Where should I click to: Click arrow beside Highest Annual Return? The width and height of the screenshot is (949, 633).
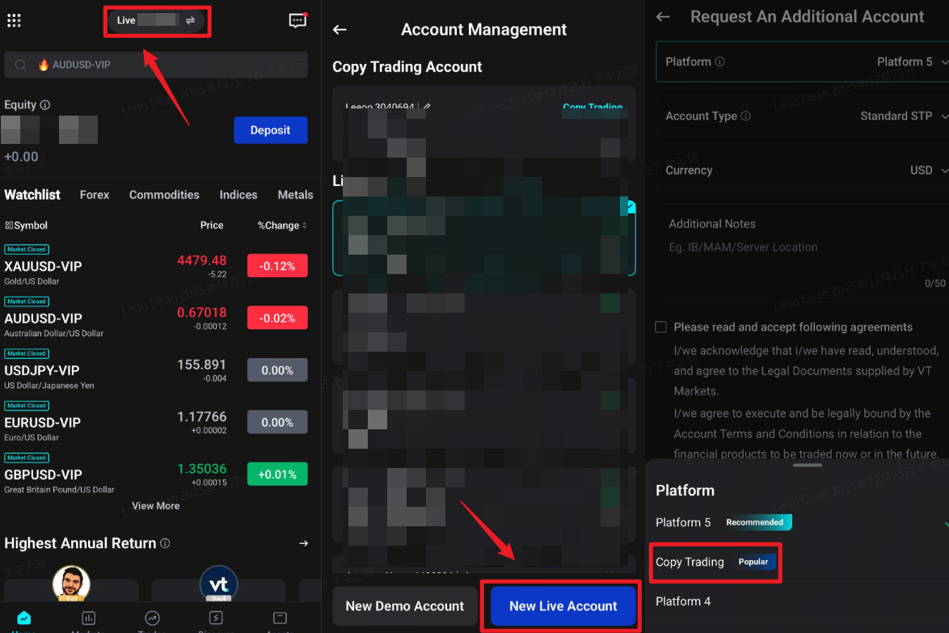[303, 544]
